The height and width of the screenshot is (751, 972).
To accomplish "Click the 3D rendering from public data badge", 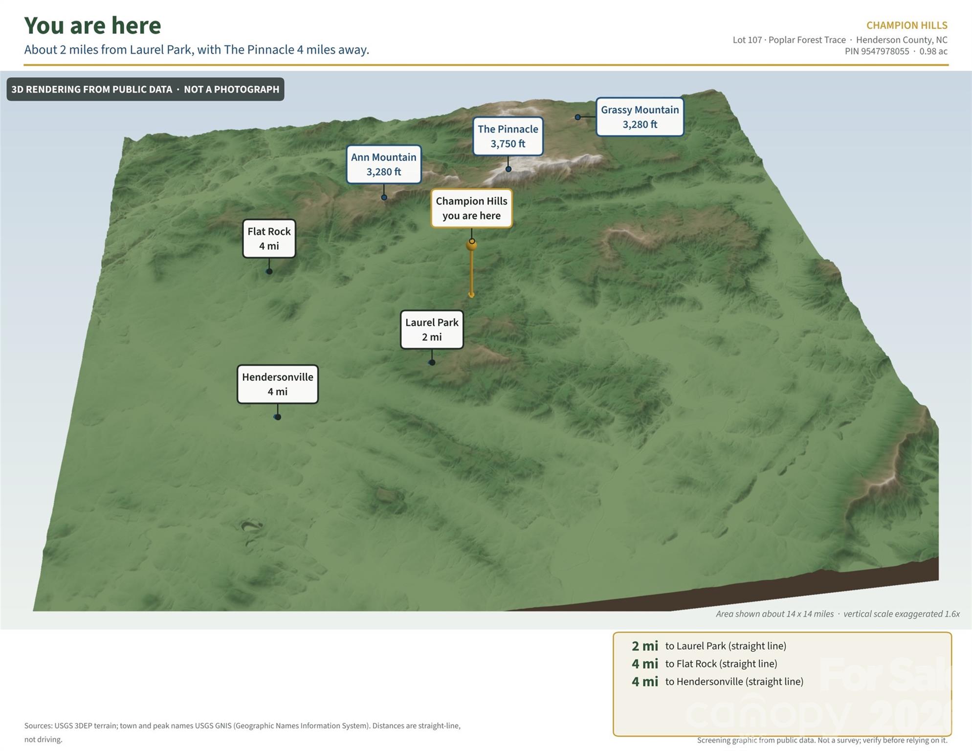I will 145,89.
